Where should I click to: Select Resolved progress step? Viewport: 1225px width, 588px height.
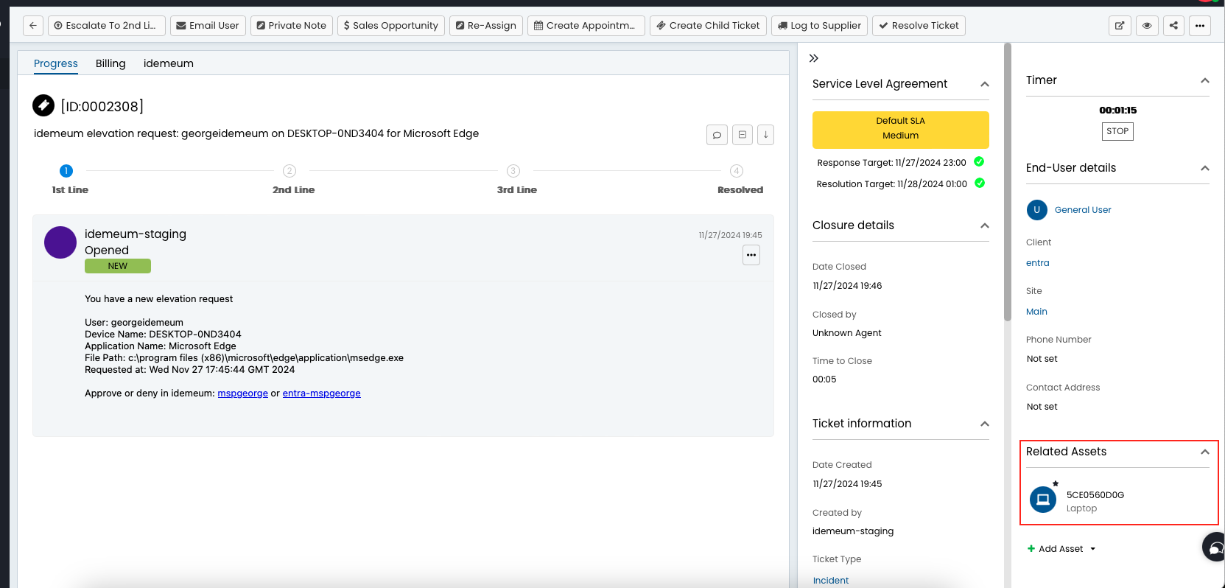[x=737, y=171]
